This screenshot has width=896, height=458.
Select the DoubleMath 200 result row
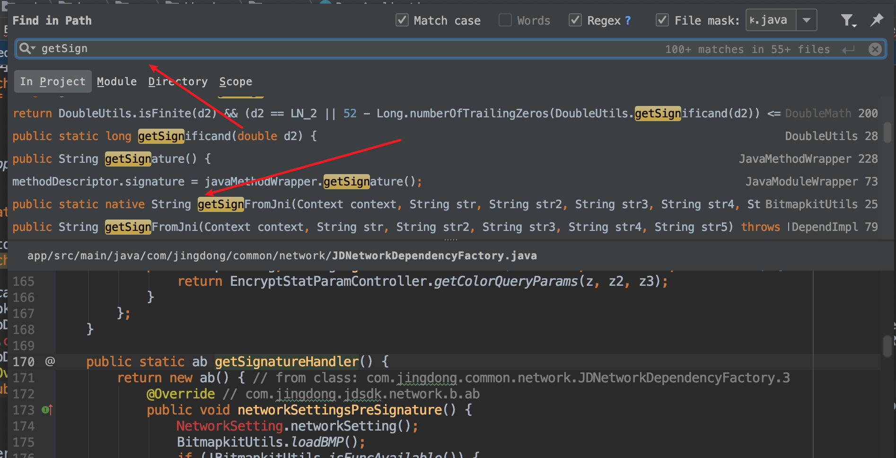coord(445,114)
